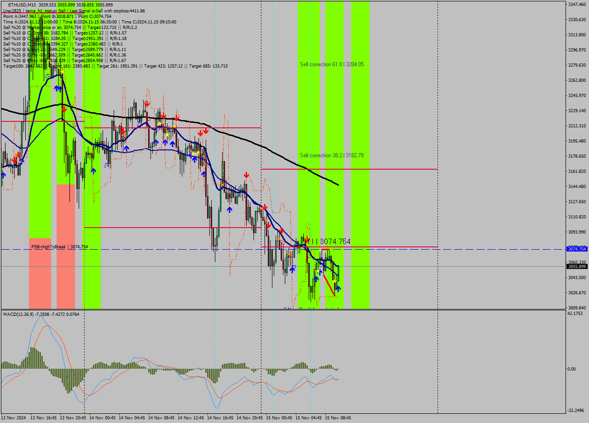Click the 3212.310 price scale value
Image resolution: width=589 pixels, height=423 pixels.
(577, 126)
